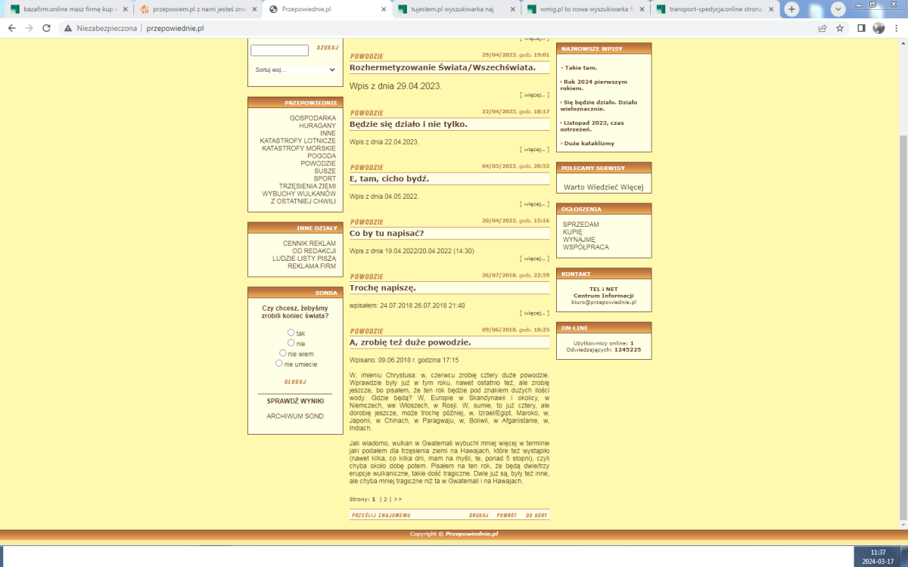The width and height of the screenshot is (908, 567).
Task: Open the 'Sortuj woj...' dropdown
Action: click(x=295, y=70)
